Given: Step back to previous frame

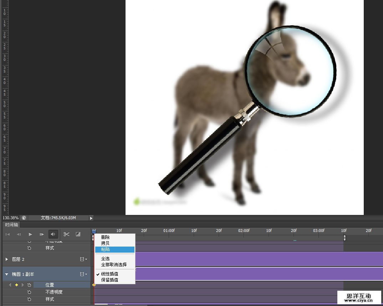Looking at the screenshot, I should [x=19, y=234].
